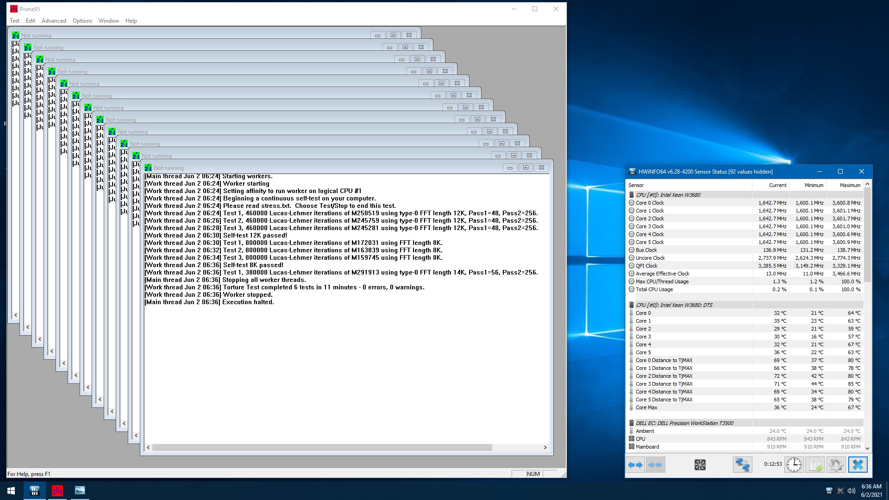Click HWiNFO scrollbar up arrow
Viewport: 889px width, 500px height.
pyautogui.click(x=867, y=184)
